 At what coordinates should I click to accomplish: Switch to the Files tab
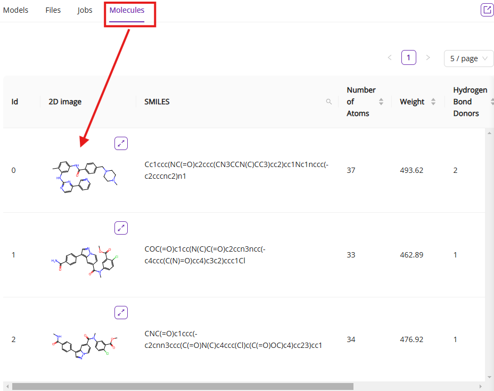53,10
